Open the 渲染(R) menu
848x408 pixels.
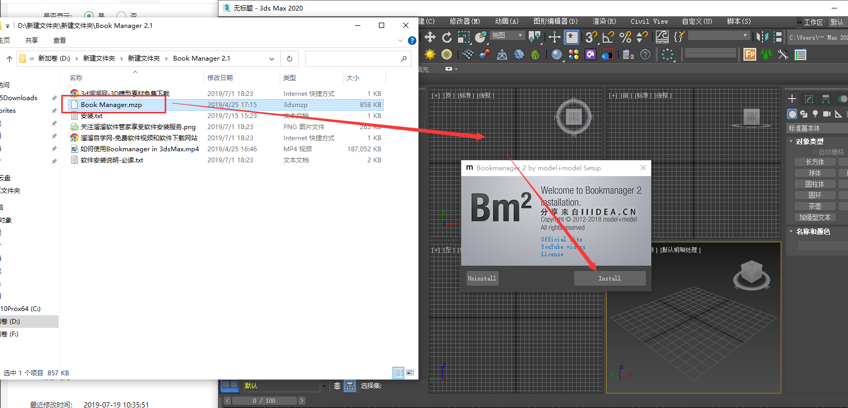pyautogui.click(x=604, y=22)
